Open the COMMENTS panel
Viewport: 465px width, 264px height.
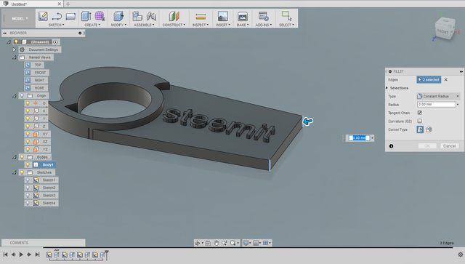pyautogui.click(x=44, y=243)
